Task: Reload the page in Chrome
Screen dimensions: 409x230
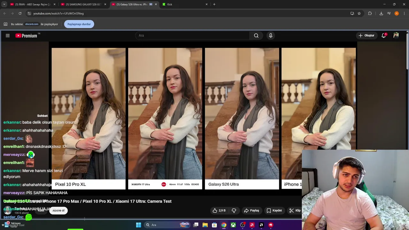Action: pyautogui.click(x=20, y=13)
